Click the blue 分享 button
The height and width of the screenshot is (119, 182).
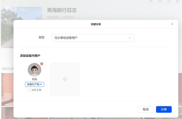pos(164,109)
